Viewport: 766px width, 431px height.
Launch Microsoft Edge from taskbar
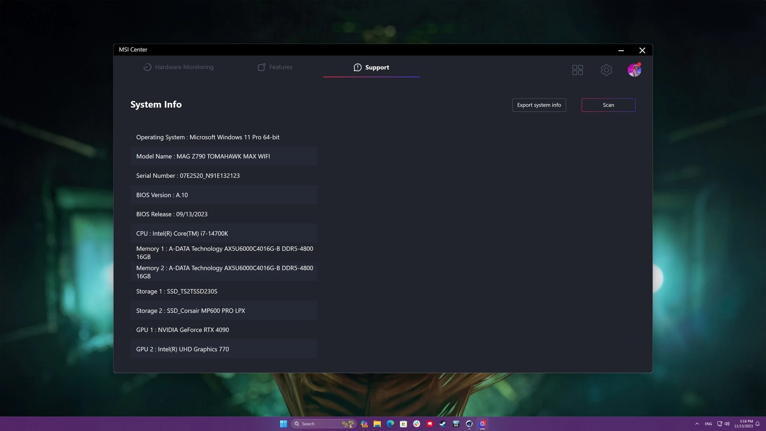(x=390, y=424)
